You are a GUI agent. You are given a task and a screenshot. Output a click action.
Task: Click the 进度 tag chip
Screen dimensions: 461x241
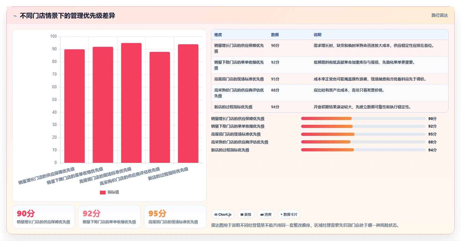coord(266,214)
